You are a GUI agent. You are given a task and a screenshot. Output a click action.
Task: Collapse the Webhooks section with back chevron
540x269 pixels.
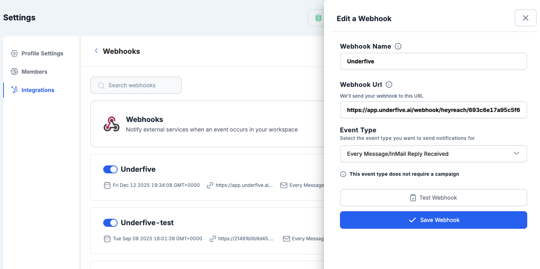coord(96,51)
